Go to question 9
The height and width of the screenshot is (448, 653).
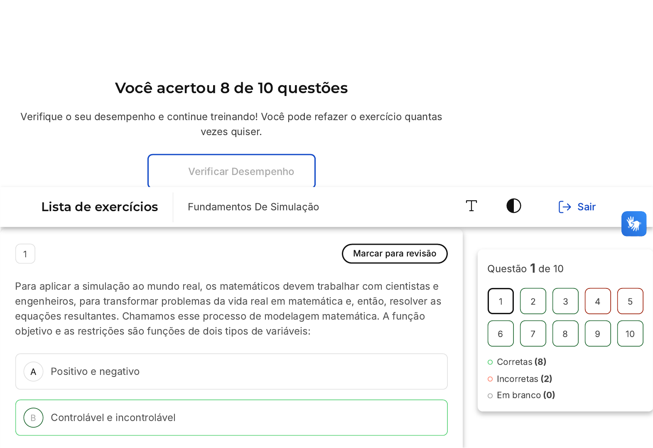pyautogui.click(x=598, y=334)
